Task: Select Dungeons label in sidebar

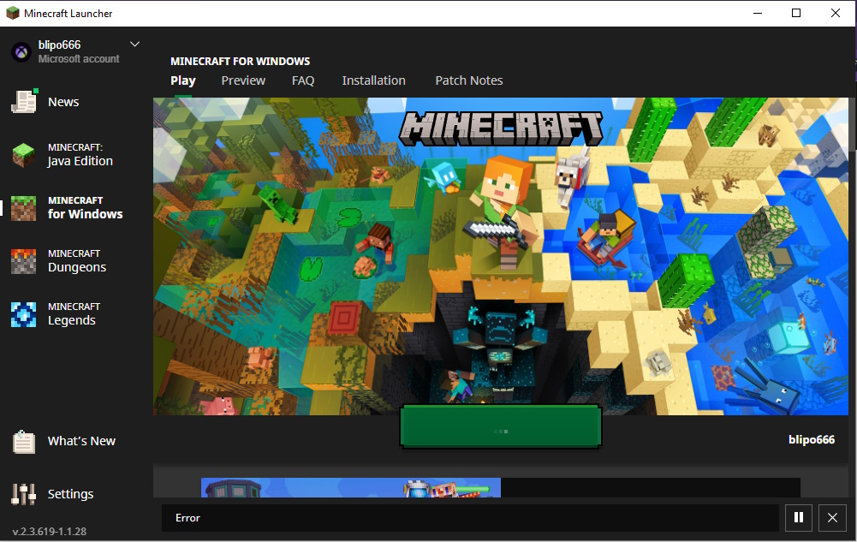Action: (x=76, y=261)
